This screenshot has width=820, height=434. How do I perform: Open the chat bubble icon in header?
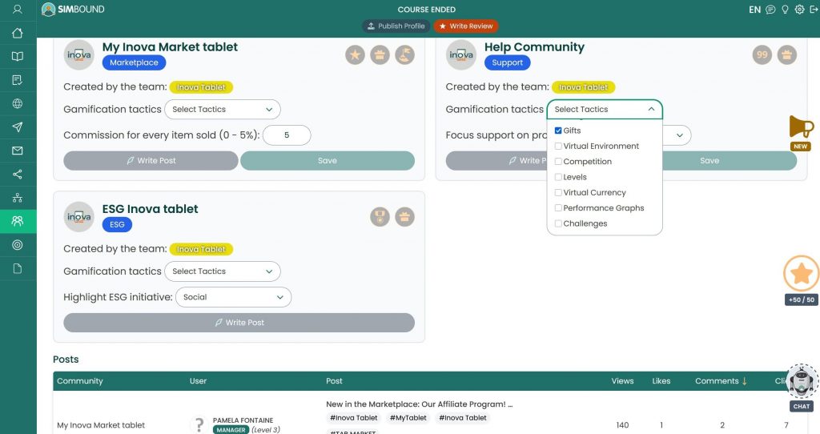770,10
